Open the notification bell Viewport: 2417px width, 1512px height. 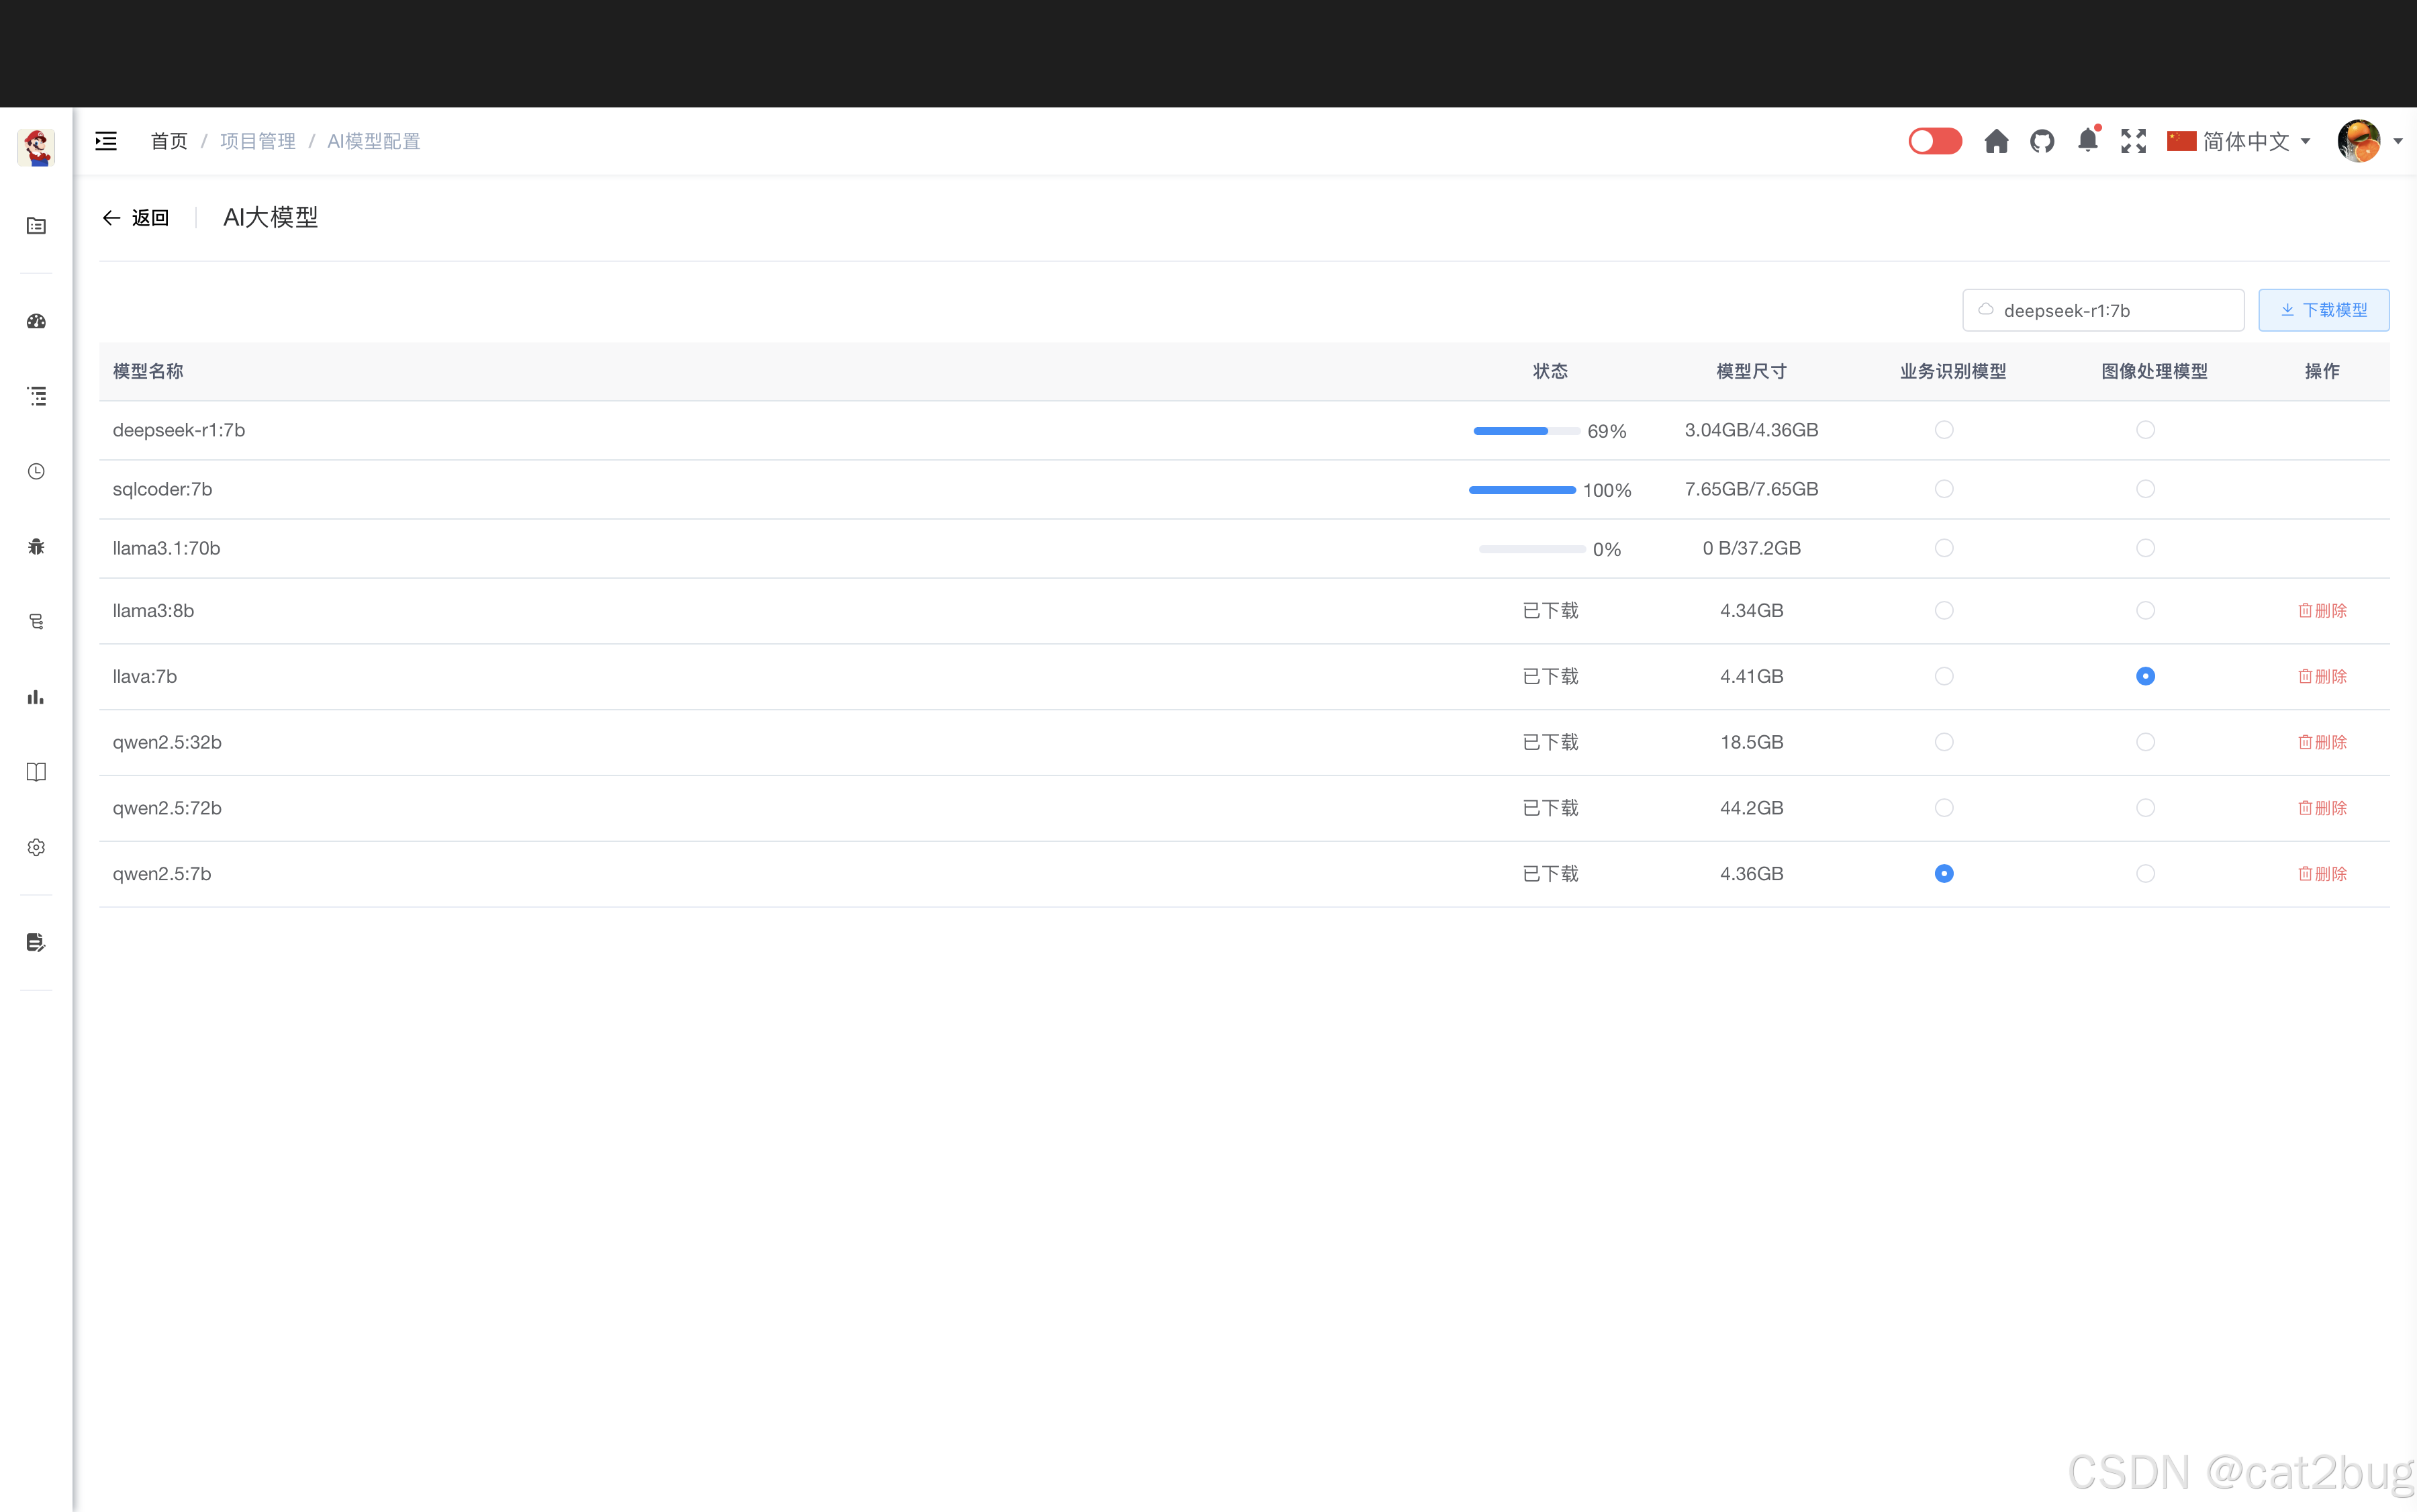[x=2087, y=141]
